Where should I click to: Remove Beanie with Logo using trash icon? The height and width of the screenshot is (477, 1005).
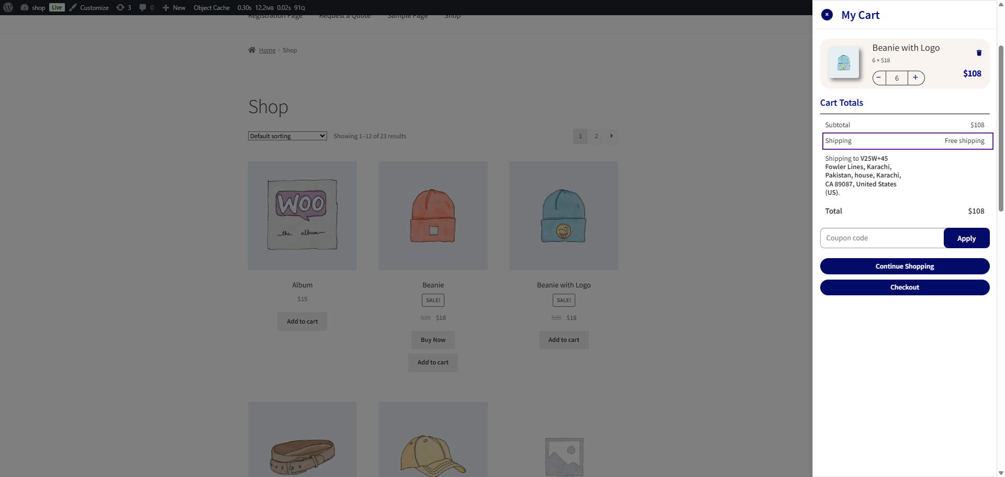click(x=979, y=53)
